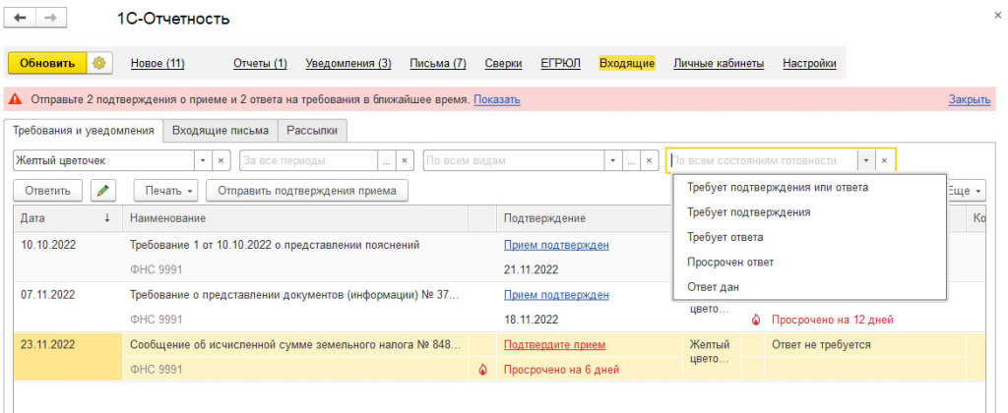Clear the readiness state filter
The image size is (1008, 413).
(884, 160)
